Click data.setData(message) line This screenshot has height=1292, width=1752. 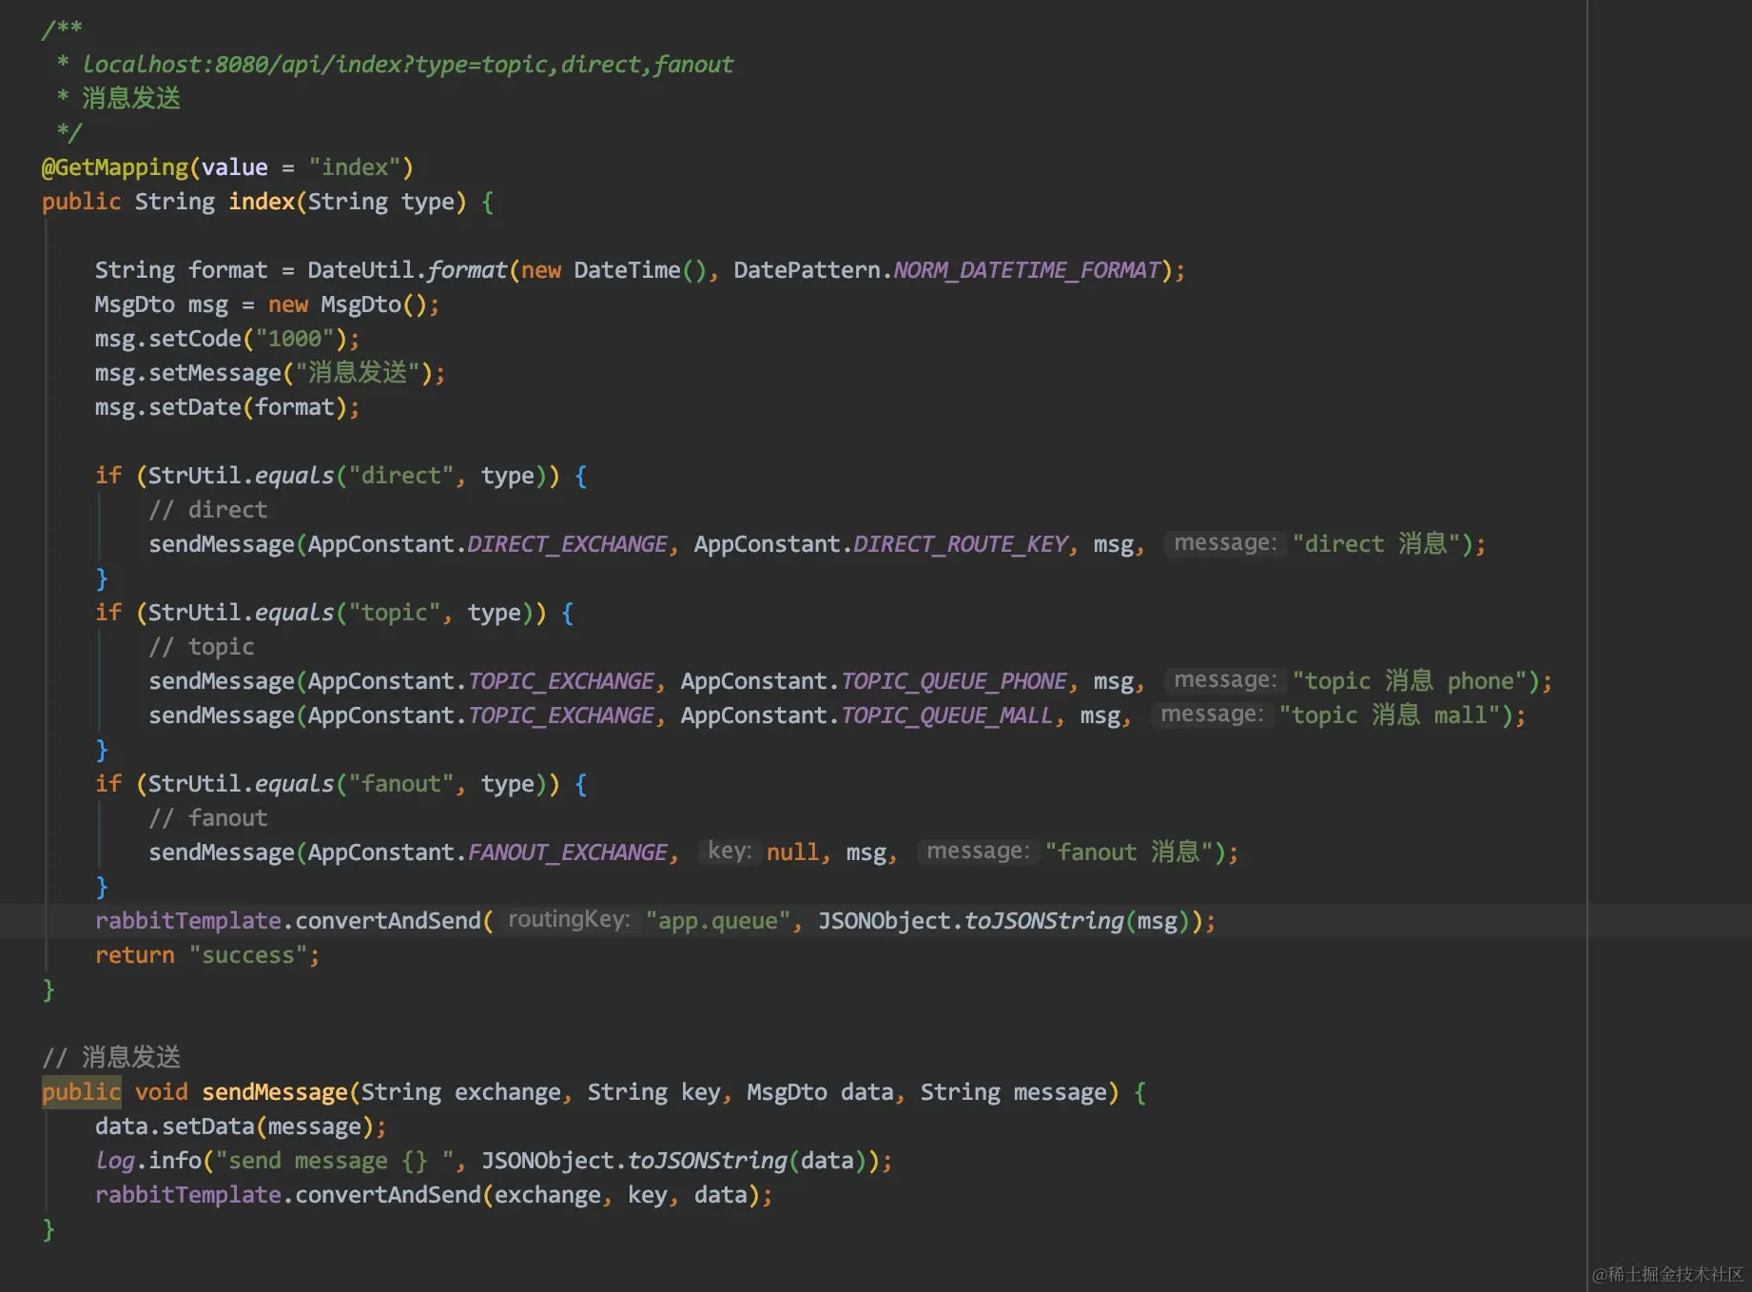pyautogui.click(x=241, y=1126)
